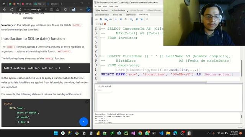This screenshot has height=137, width=245.
Task: Click the last icon in SQL editor toolbar
Action: click(147, 19)
